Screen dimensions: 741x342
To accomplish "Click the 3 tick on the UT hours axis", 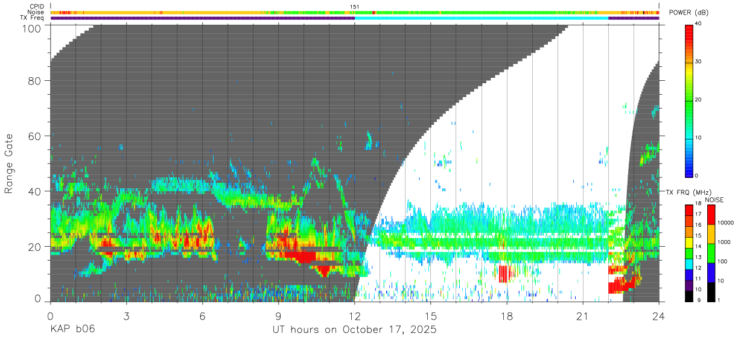I will click(x=126, y=316).
